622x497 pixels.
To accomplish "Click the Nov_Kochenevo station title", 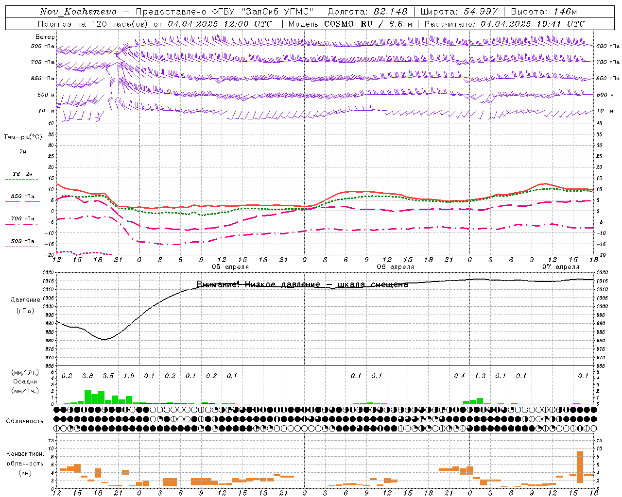I will [78, 12].
